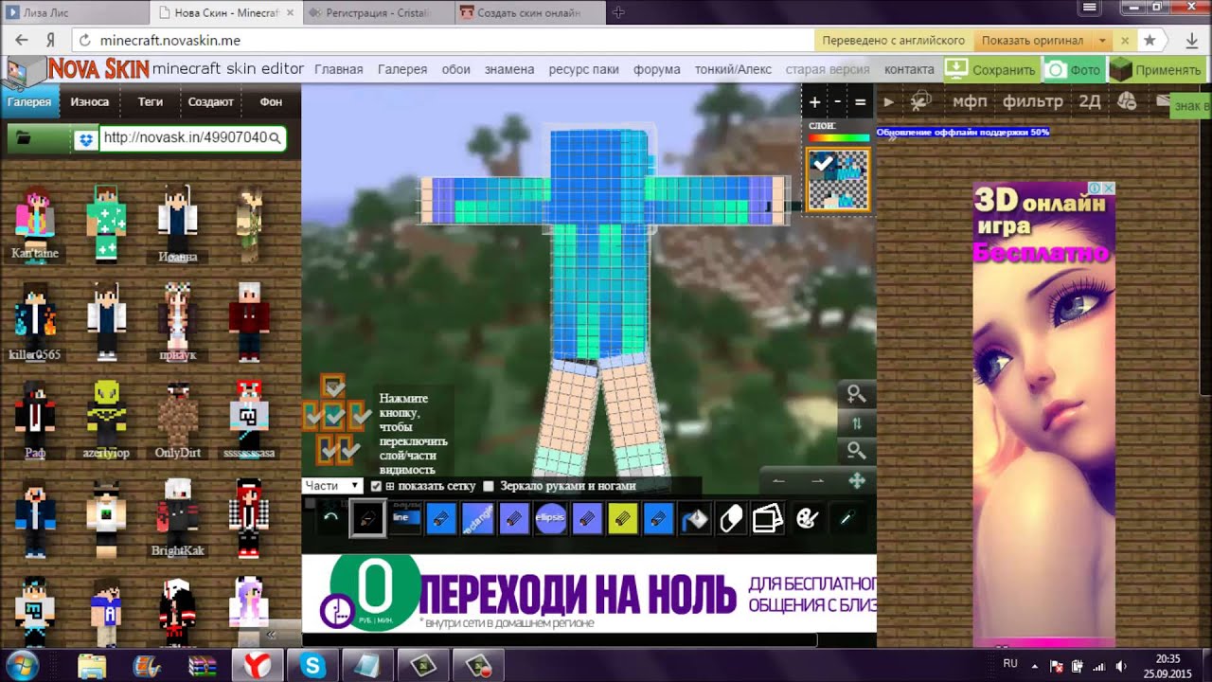This screenshot has height=682, width=1212.
Task: Open the translate bar dropdown arrow
Action: point(1102,41)
